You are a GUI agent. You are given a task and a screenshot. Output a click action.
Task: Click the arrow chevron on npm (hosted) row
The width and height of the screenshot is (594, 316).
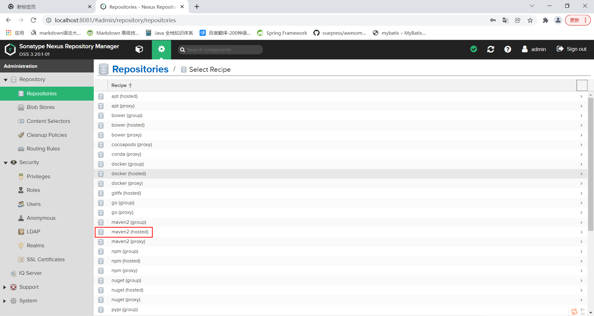581,261
